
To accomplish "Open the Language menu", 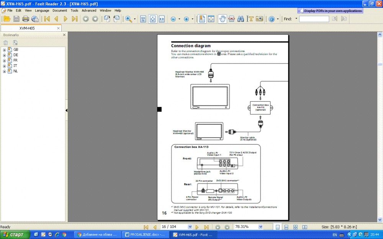I will (42, 10).
